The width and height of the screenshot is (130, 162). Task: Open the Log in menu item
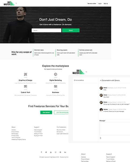[x=100, y=4]
